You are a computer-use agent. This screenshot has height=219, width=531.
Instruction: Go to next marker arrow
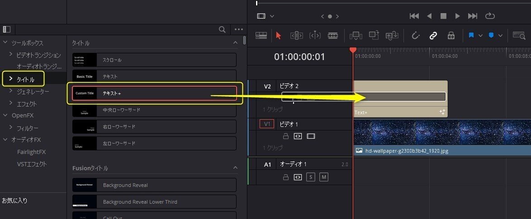tap(337, 16)
